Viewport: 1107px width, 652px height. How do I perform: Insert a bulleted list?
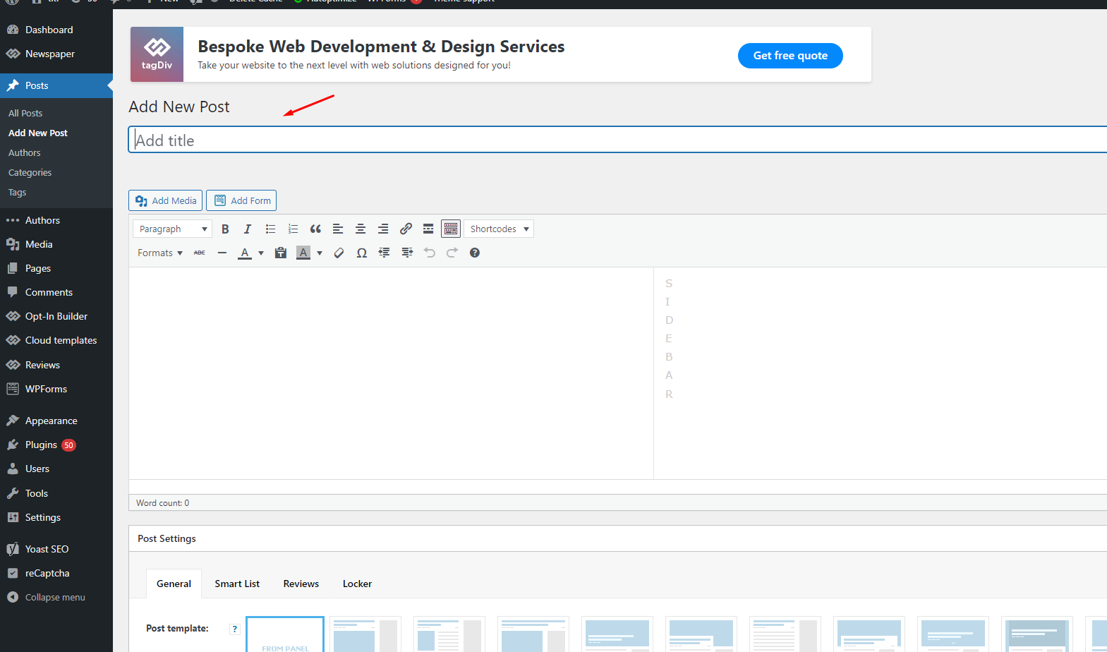coord(270,229)
